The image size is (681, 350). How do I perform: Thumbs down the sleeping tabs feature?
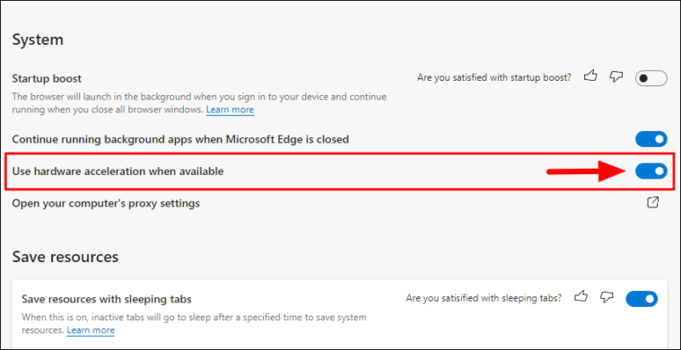pyautogui.click(x=607, y=297)
